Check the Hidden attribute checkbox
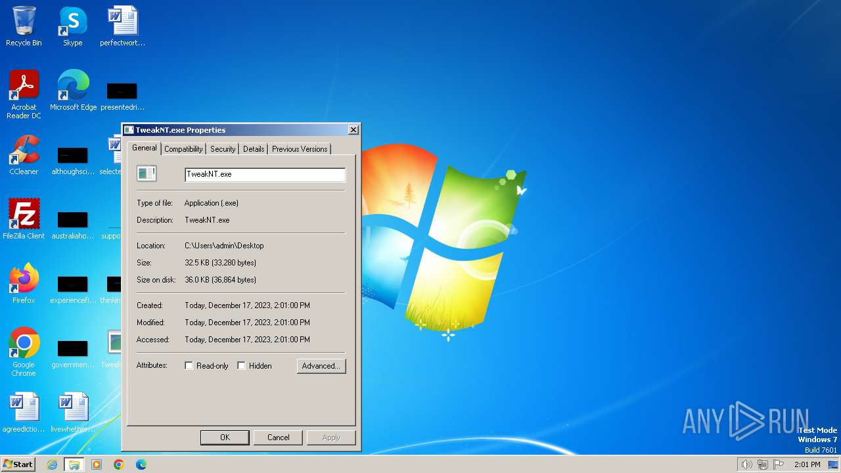The image size is (841, 473). [x=241, y=366]
